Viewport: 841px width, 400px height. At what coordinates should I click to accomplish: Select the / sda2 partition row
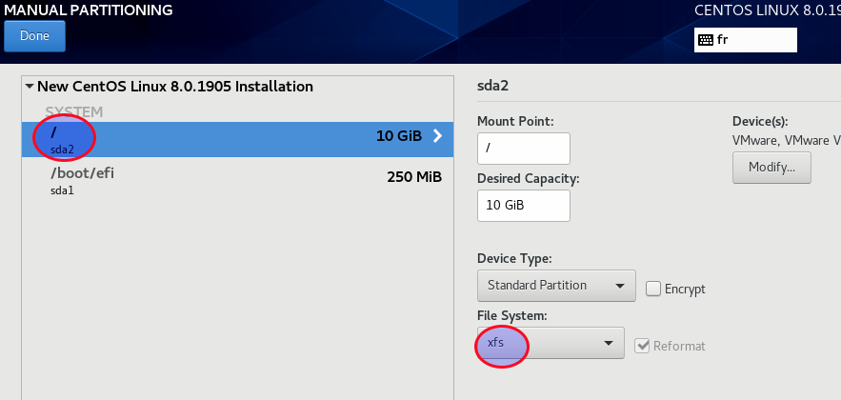(237, 139)
